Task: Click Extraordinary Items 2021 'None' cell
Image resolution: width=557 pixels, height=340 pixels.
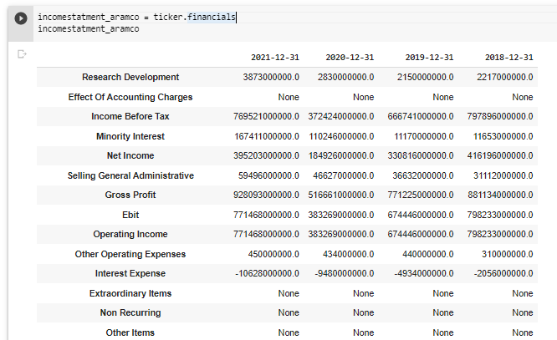Action: [x=289, y=293]
